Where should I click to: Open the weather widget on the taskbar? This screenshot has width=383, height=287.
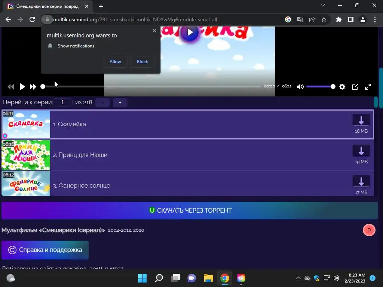11,278
